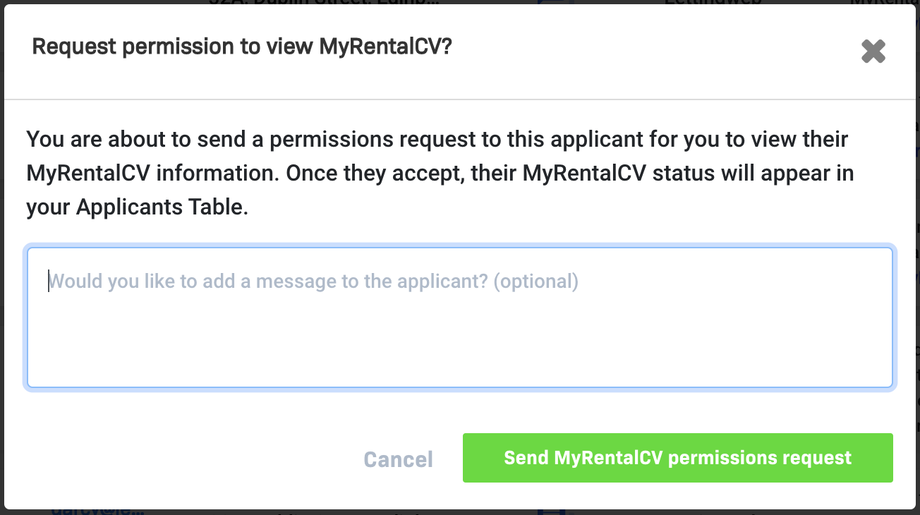
Task: Click "Applicants Table" text in the description
Action: point(161,208)
